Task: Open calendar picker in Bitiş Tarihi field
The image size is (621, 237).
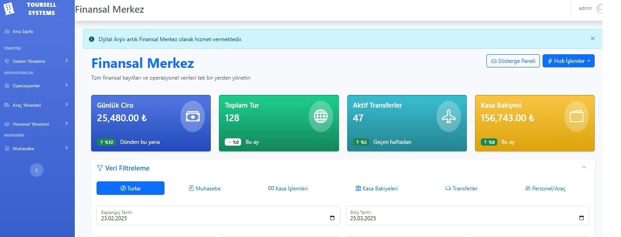Action: tap(582, 218)
